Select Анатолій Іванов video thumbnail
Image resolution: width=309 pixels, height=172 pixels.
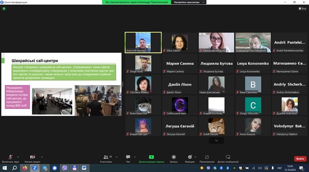click(143, 42)
